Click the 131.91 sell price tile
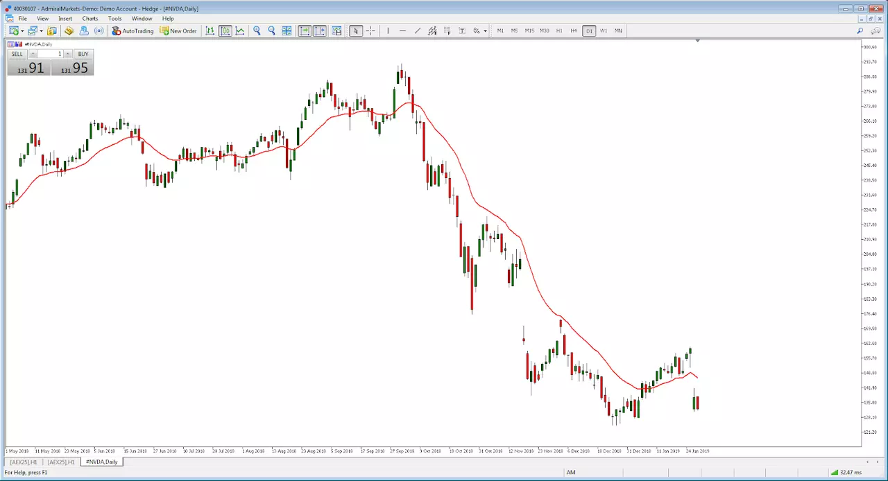The image size is (888, 481). pos(29,68)
